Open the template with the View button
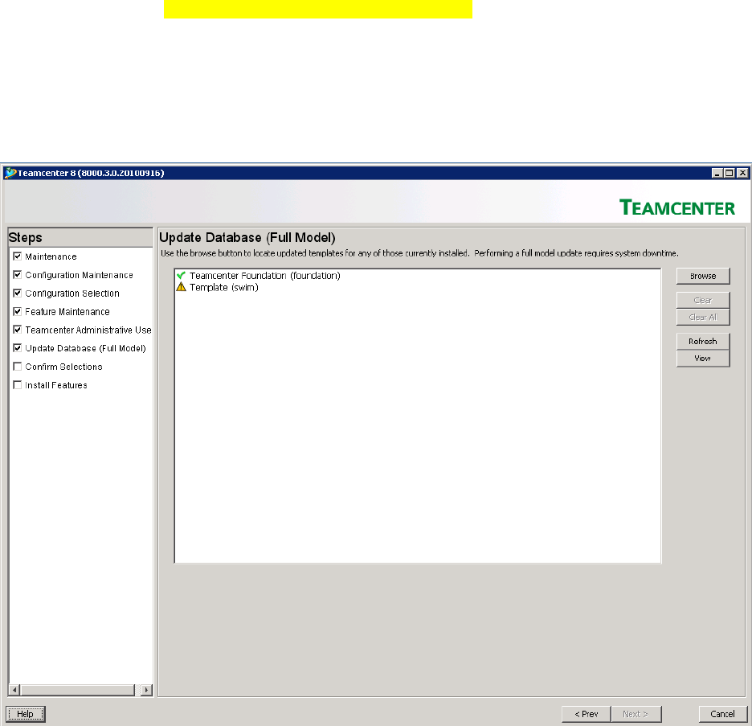The image size is (752, 726). pos(703,359)
